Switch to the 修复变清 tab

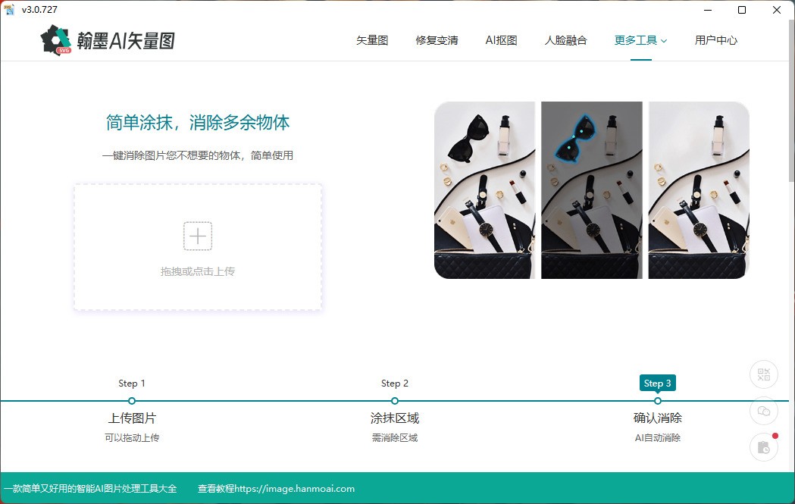pyautogui.click(x=437, y=40)
